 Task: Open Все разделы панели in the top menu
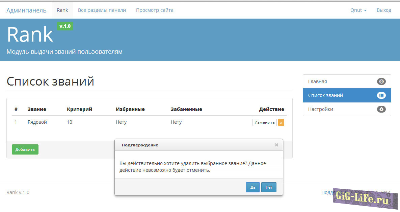pos(102,10)
